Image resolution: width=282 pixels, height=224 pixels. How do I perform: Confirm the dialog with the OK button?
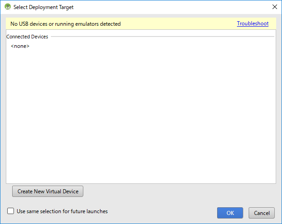(x=230, y=213)
